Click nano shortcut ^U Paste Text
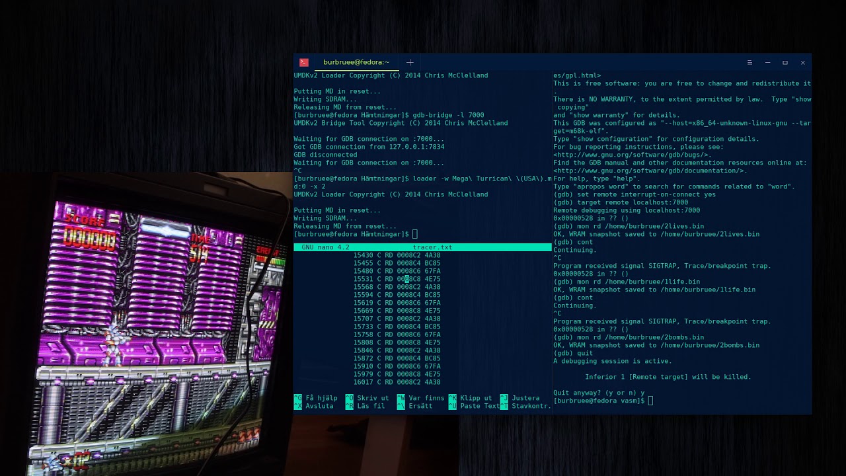The height and width of the screenshot is (476, 846). (x=475, y=406)
